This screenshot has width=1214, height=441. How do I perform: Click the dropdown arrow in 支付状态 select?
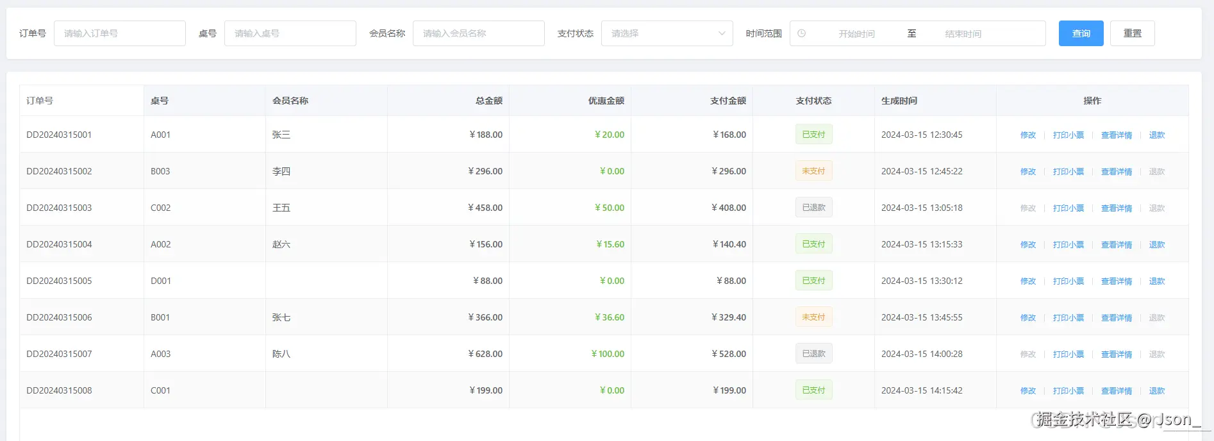[722, 33]
